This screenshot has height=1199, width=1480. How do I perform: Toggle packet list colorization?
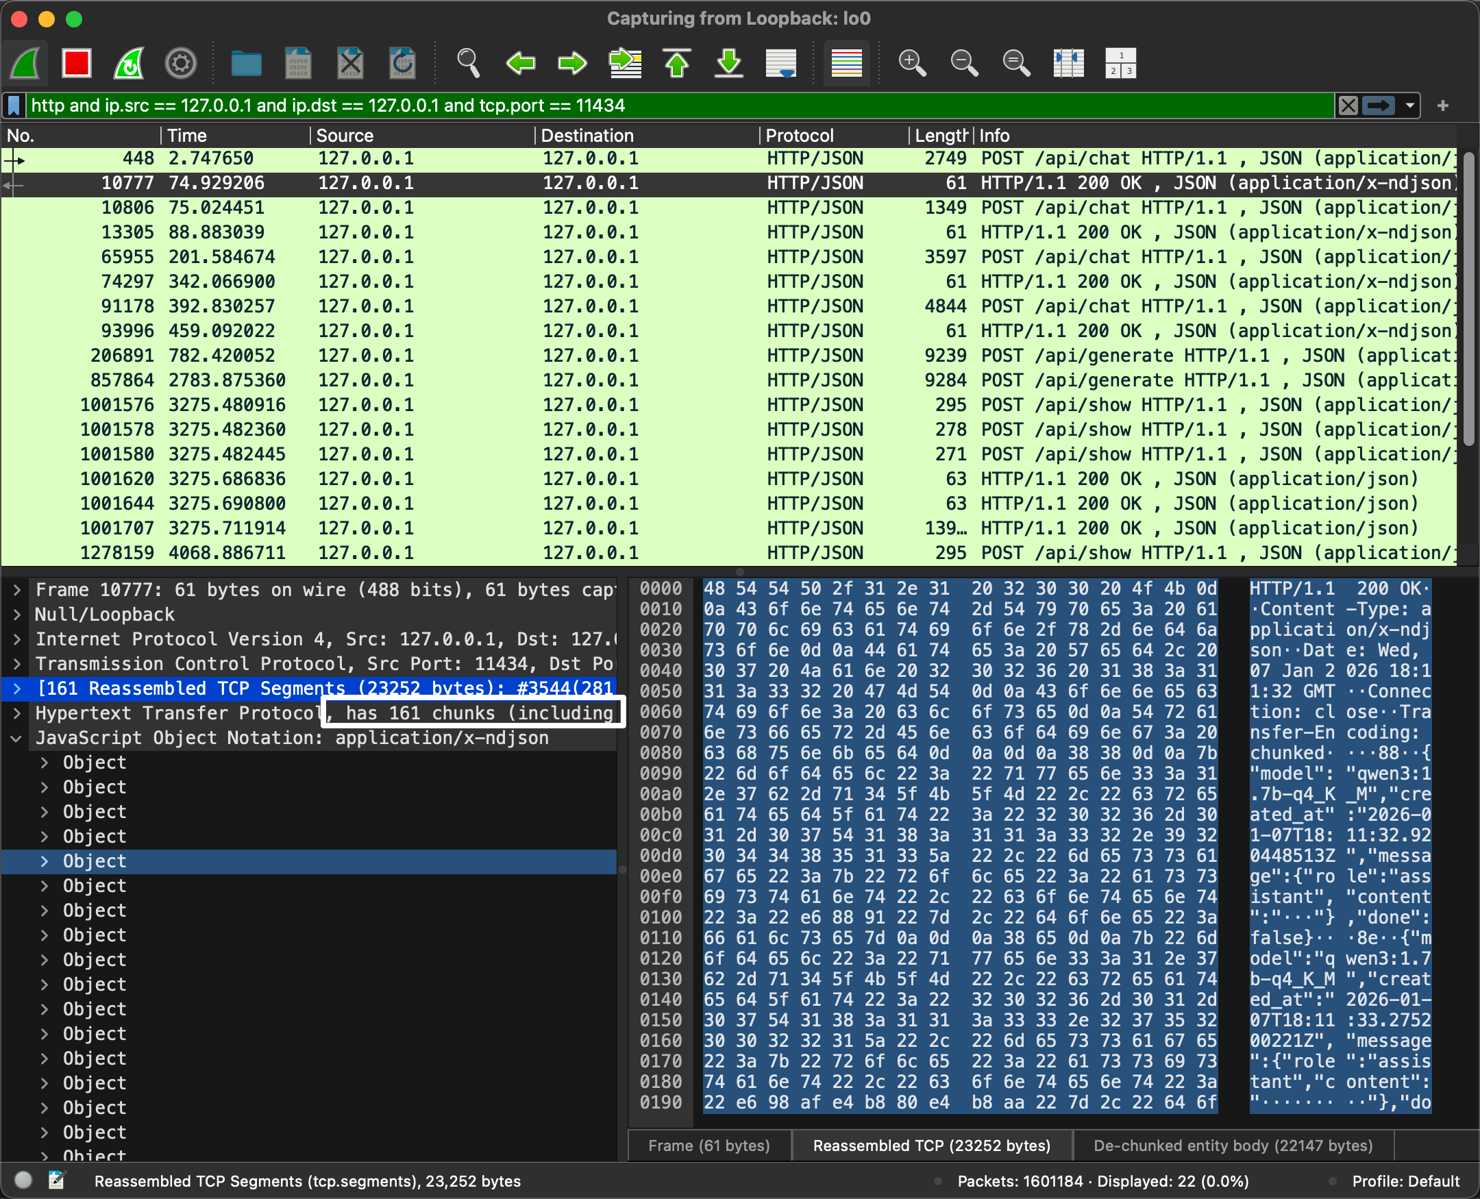[x=846, y=64]
